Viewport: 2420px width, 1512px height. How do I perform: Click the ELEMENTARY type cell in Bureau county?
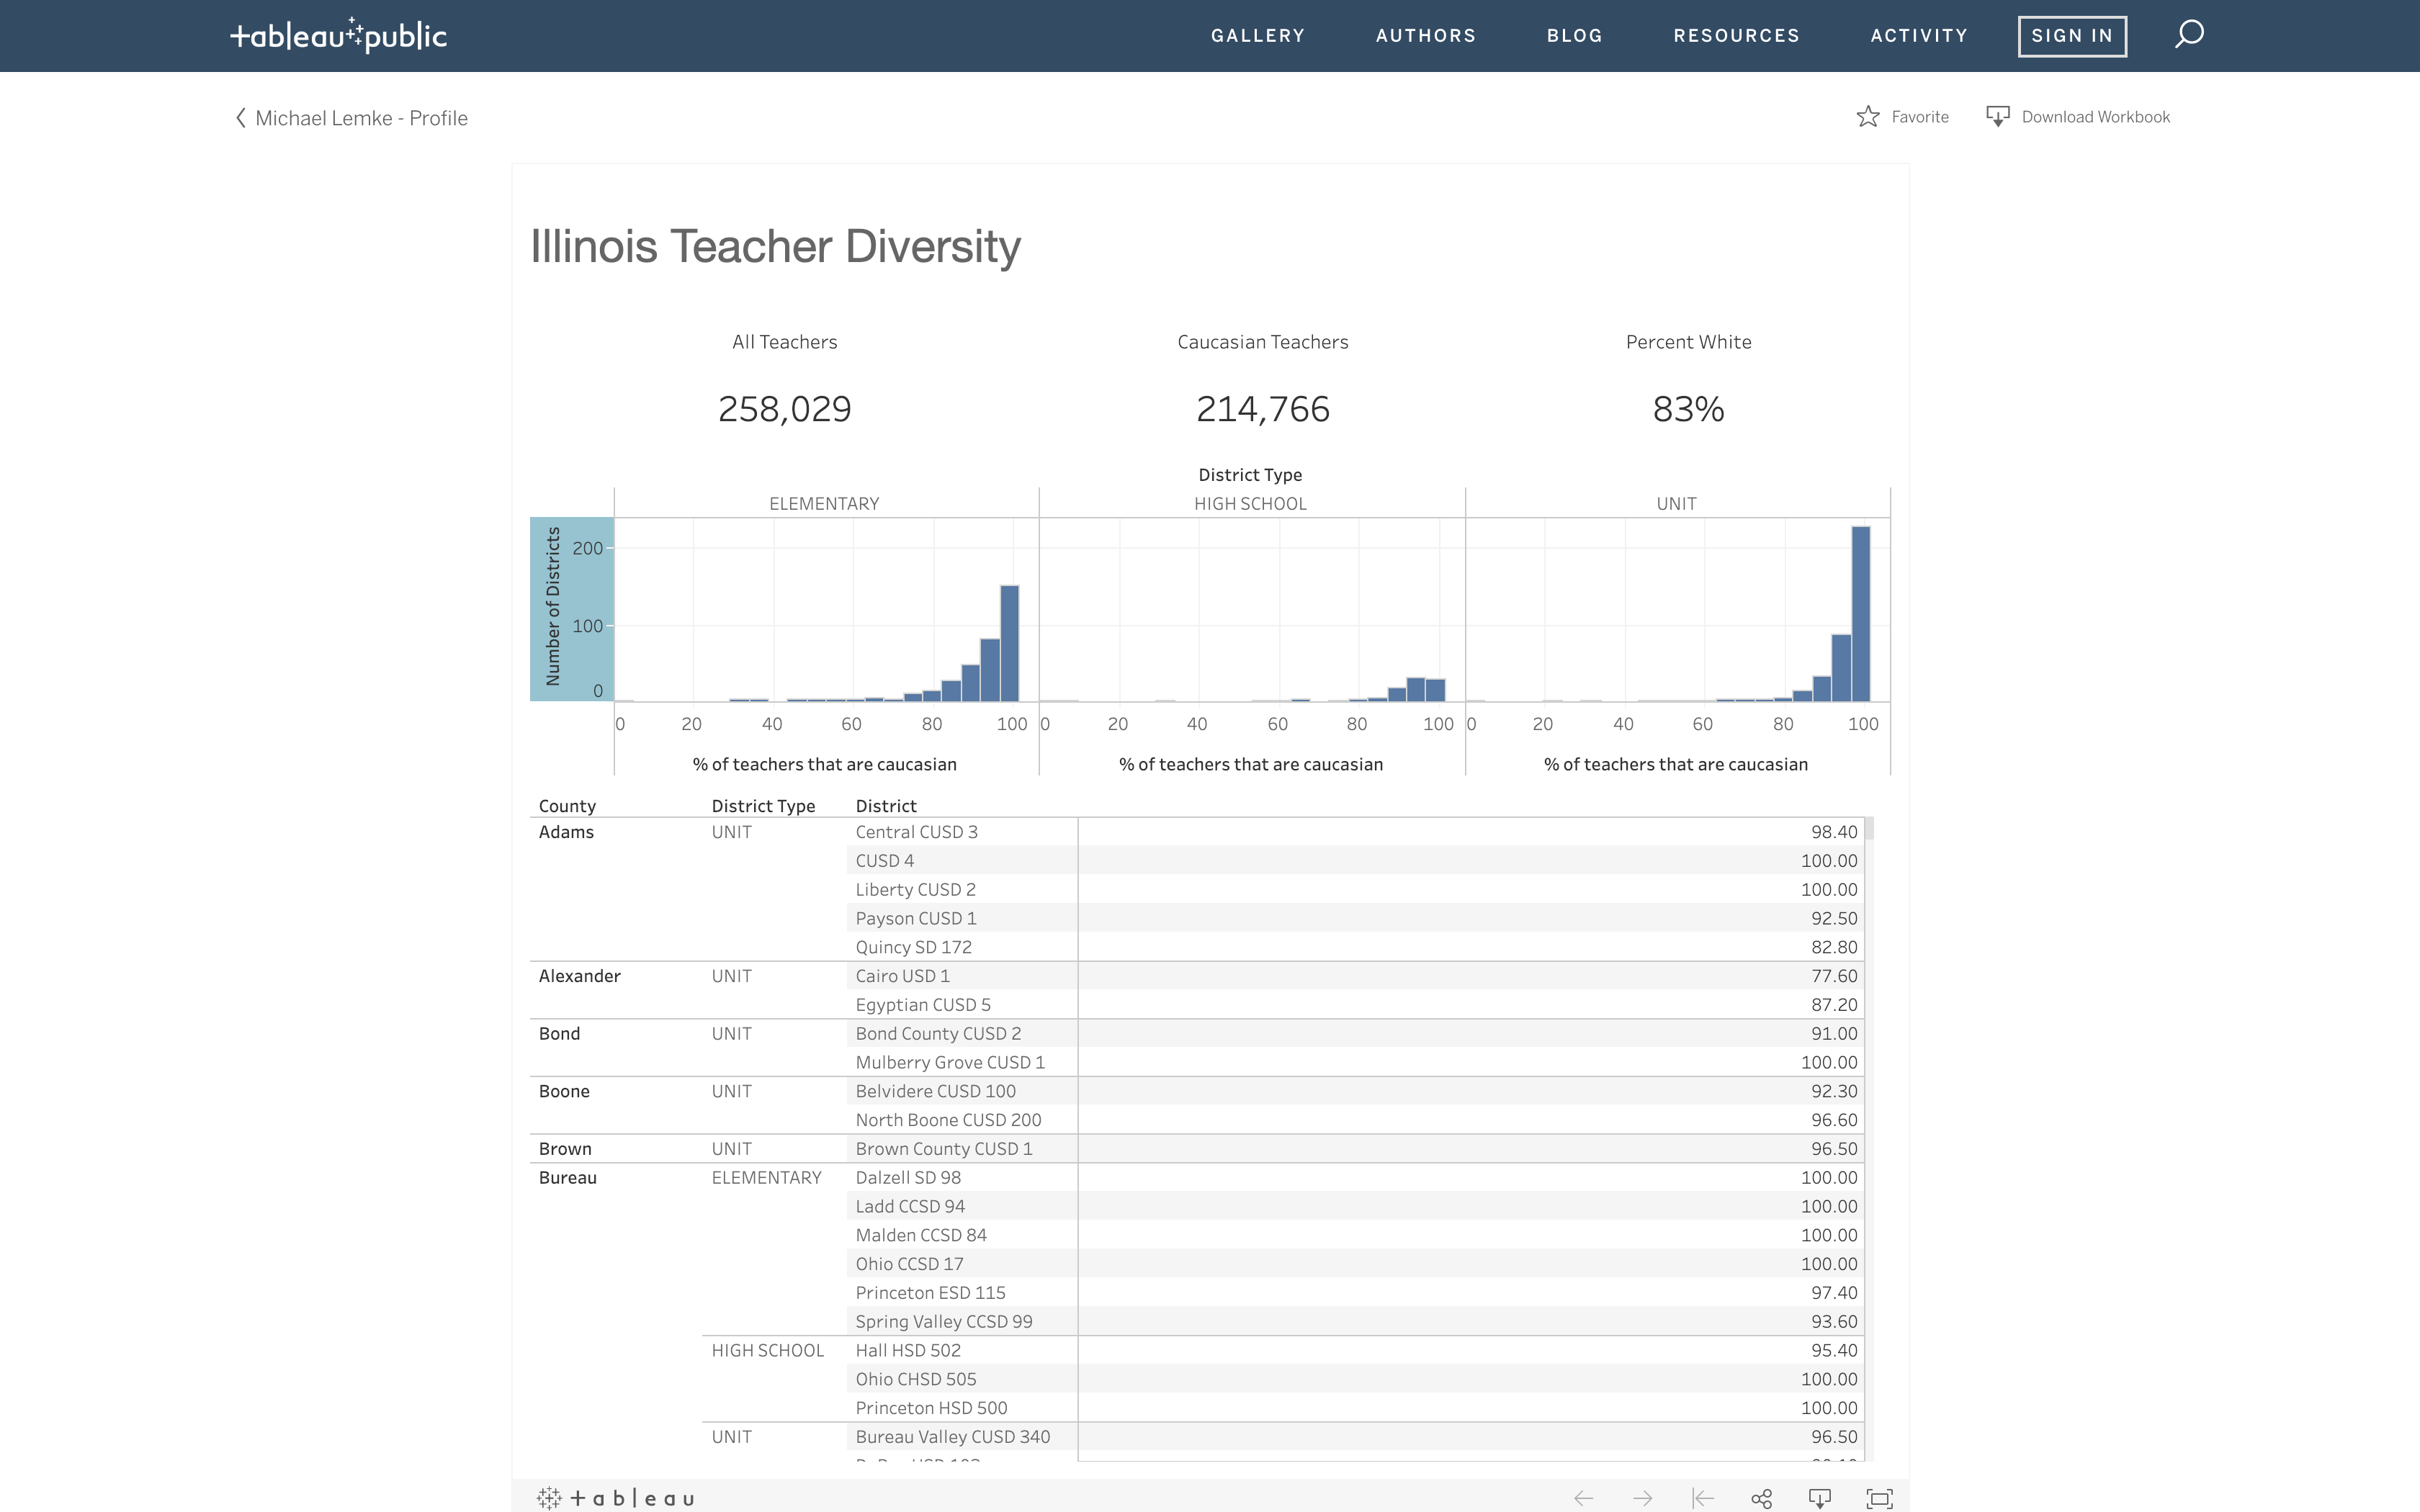tap(766, 1178)
